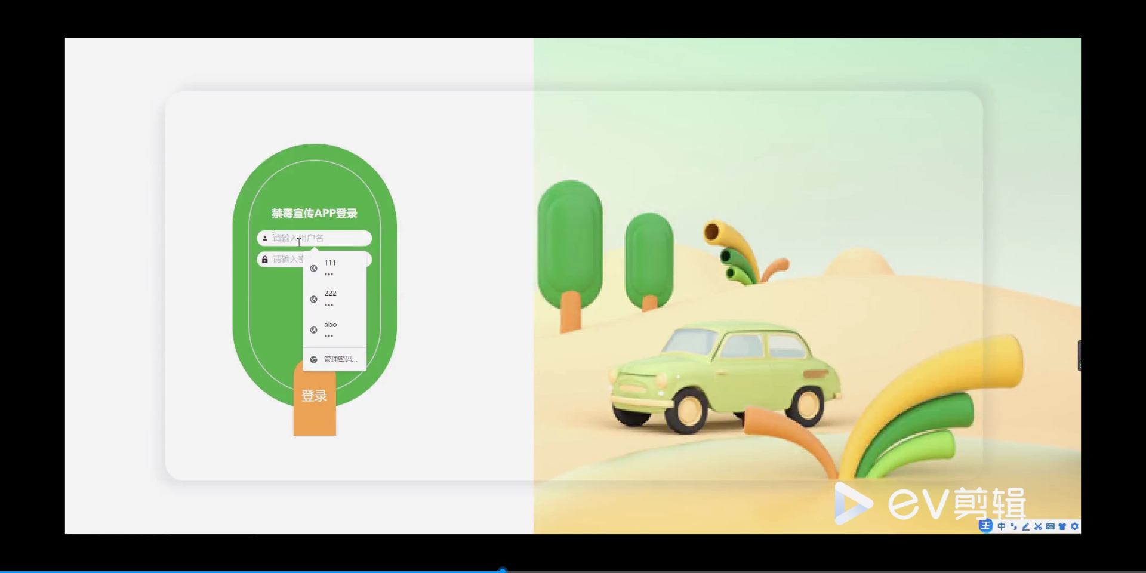Select saved account 111 from autofill list
Viewport: 1146px width, 573px height.
point(335,268)
